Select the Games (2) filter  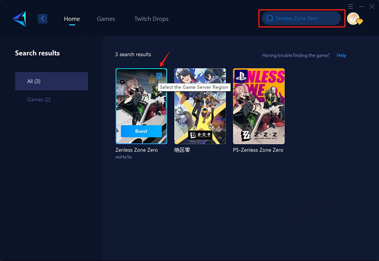[x=39, y=100]
